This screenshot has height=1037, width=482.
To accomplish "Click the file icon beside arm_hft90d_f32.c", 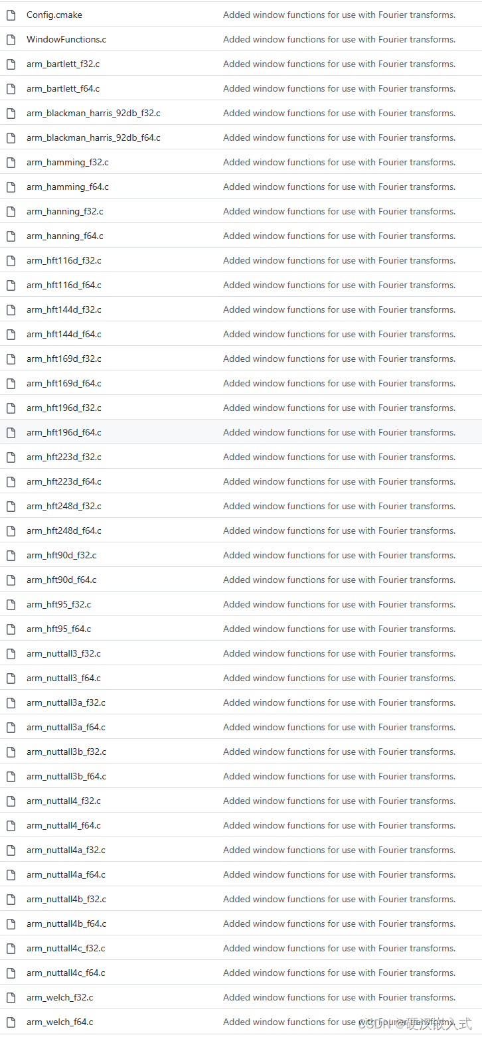I will click(11, 555).
